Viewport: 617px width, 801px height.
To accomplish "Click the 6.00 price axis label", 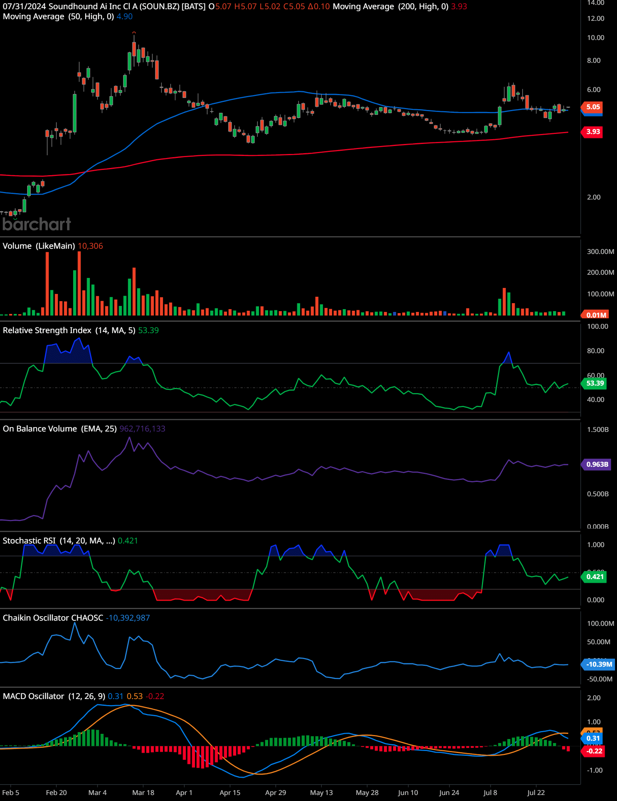I will point(593,90).
